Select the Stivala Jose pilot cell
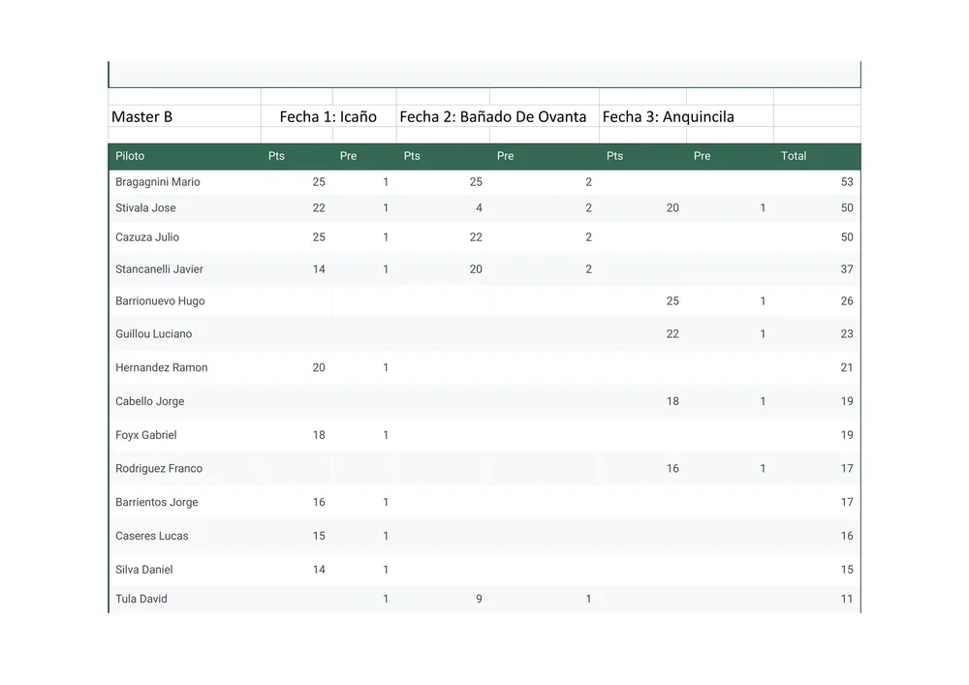969x685 pixels. [x=145, y=208]
